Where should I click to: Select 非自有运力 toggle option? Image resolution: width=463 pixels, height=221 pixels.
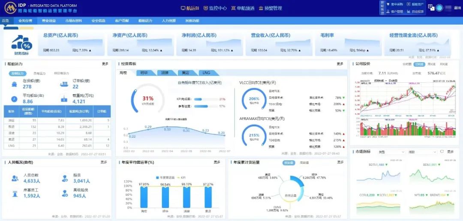click(61, 73)
